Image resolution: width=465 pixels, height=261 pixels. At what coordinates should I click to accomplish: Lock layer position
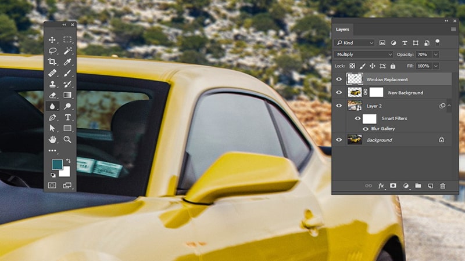pos(373,66)
